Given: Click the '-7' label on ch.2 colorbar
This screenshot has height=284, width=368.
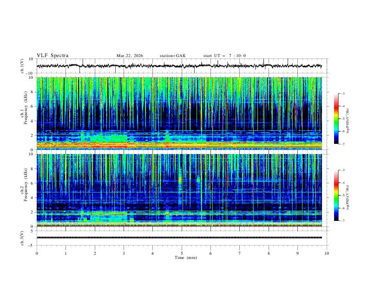Looking at the screenshot, I should (x=342, y=221).
